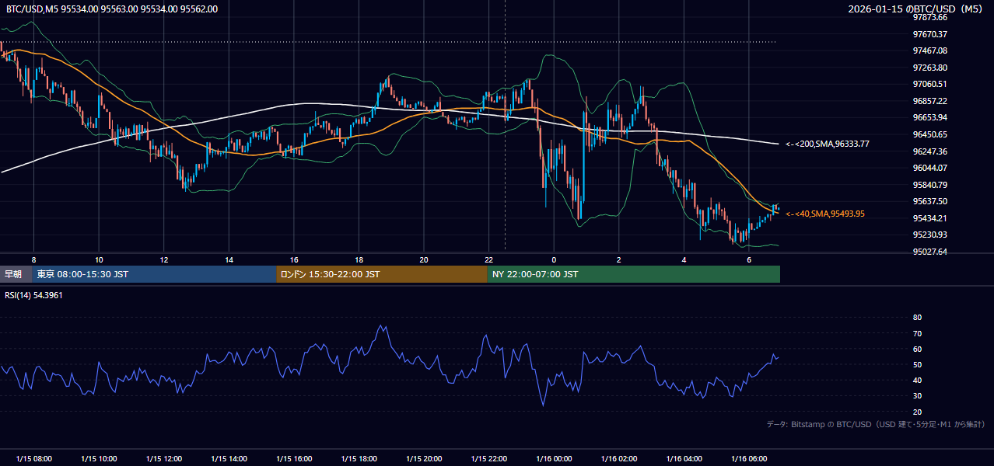Click the RSI level 50 label
This screenshot has height=466, width=994.
tap(917, 364)
